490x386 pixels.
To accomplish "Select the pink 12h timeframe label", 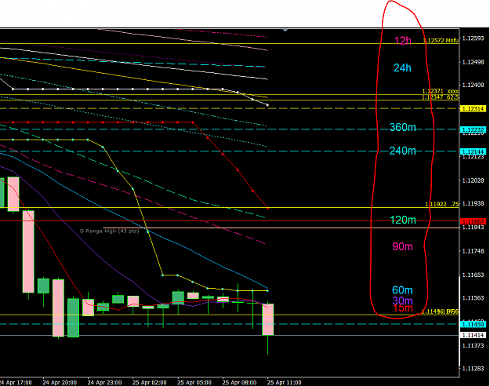I will coord(402,41).
